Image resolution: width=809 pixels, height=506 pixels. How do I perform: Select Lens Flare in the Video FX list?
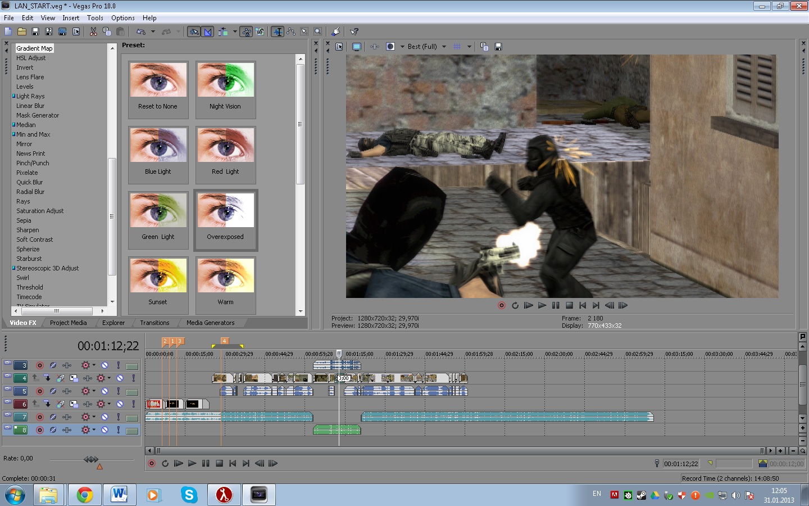[30, 77]
